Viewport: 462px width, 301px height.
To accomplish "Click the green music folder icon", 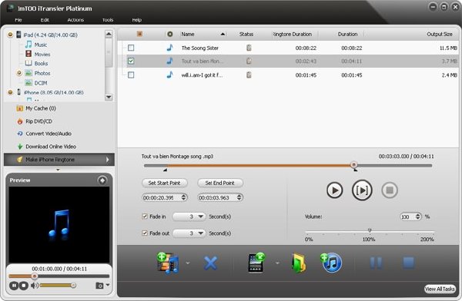I will (298, 263).
